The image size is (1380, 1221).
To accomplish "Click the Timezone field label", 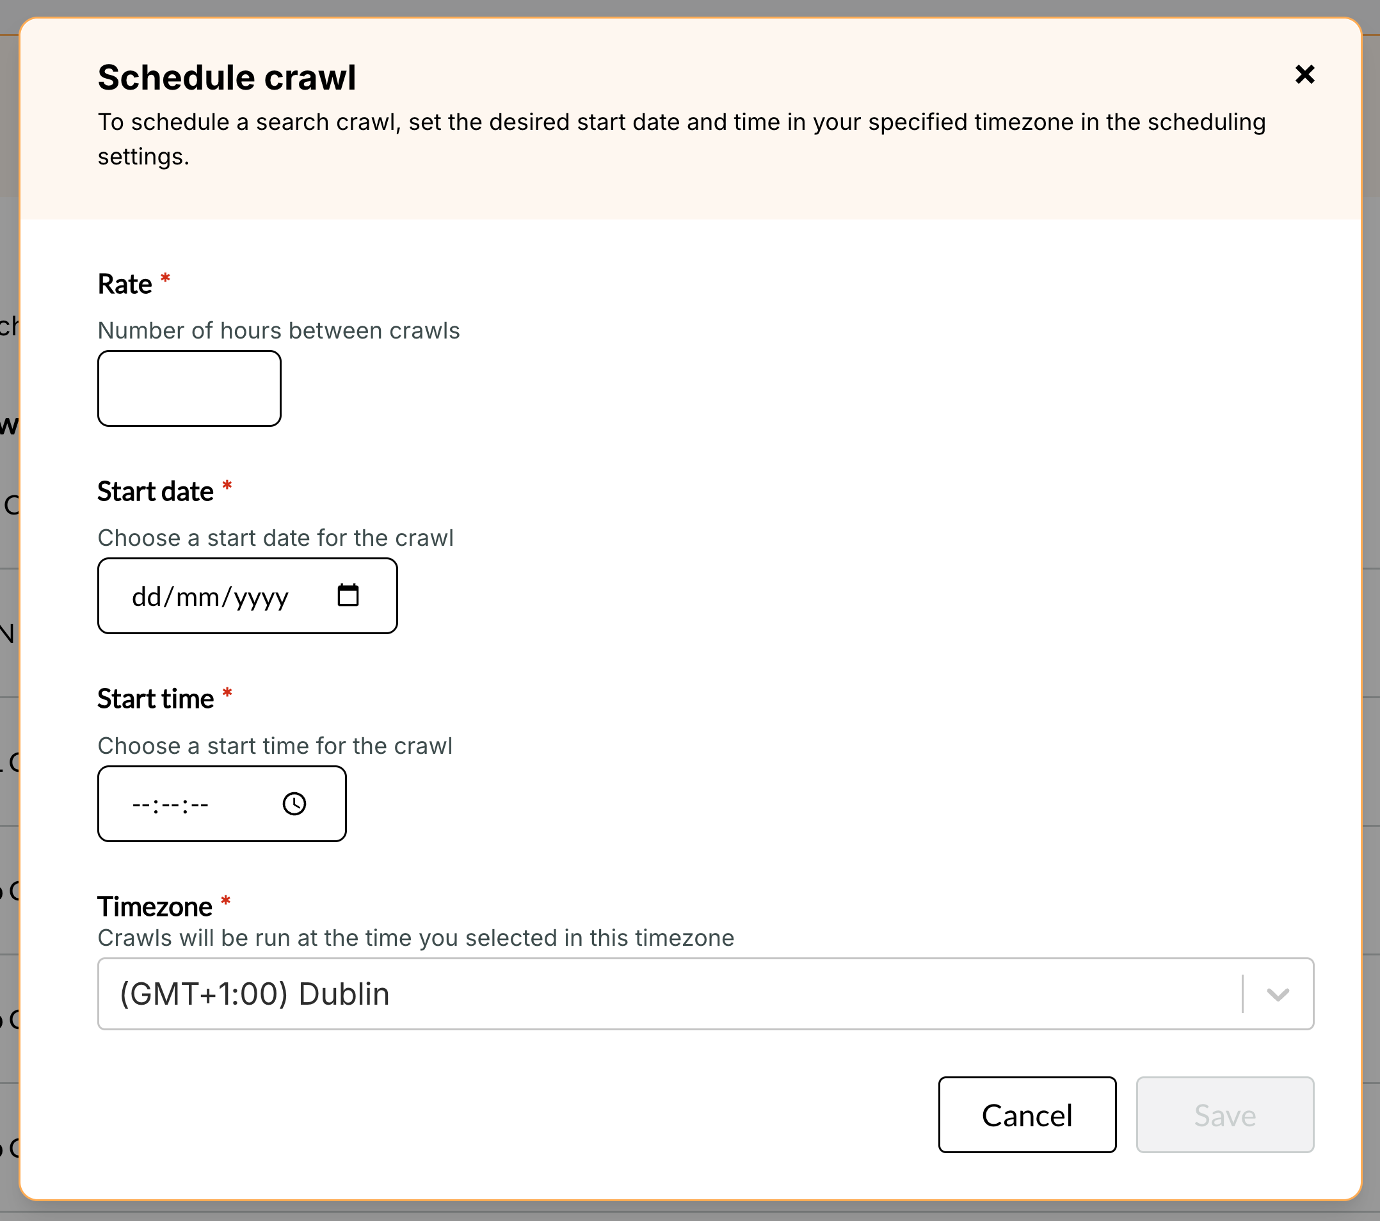I will click(x=155, y=906).
